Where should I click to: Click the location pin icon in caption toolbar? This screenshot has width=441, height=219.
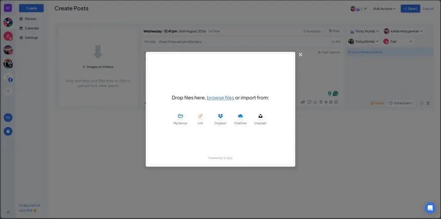(x=320, y=102)
